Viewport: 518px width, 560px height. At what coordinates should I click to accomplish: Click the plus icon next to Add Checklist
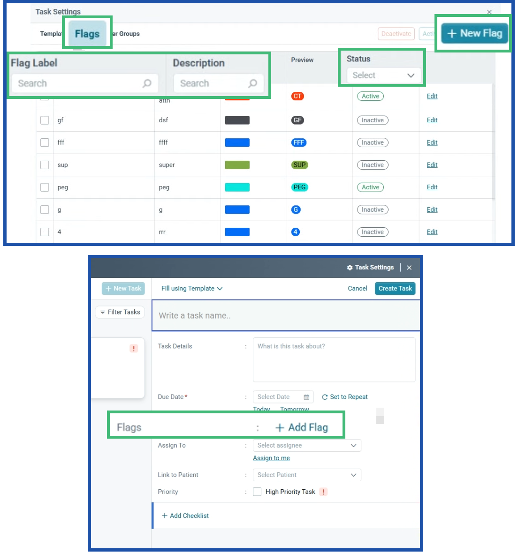tap(165, 515)
